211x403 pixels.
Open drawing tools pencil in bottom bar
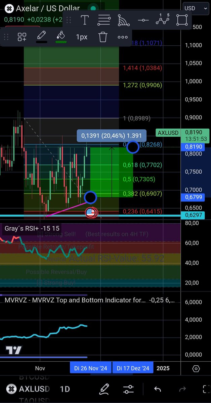[x=104, y=389]
